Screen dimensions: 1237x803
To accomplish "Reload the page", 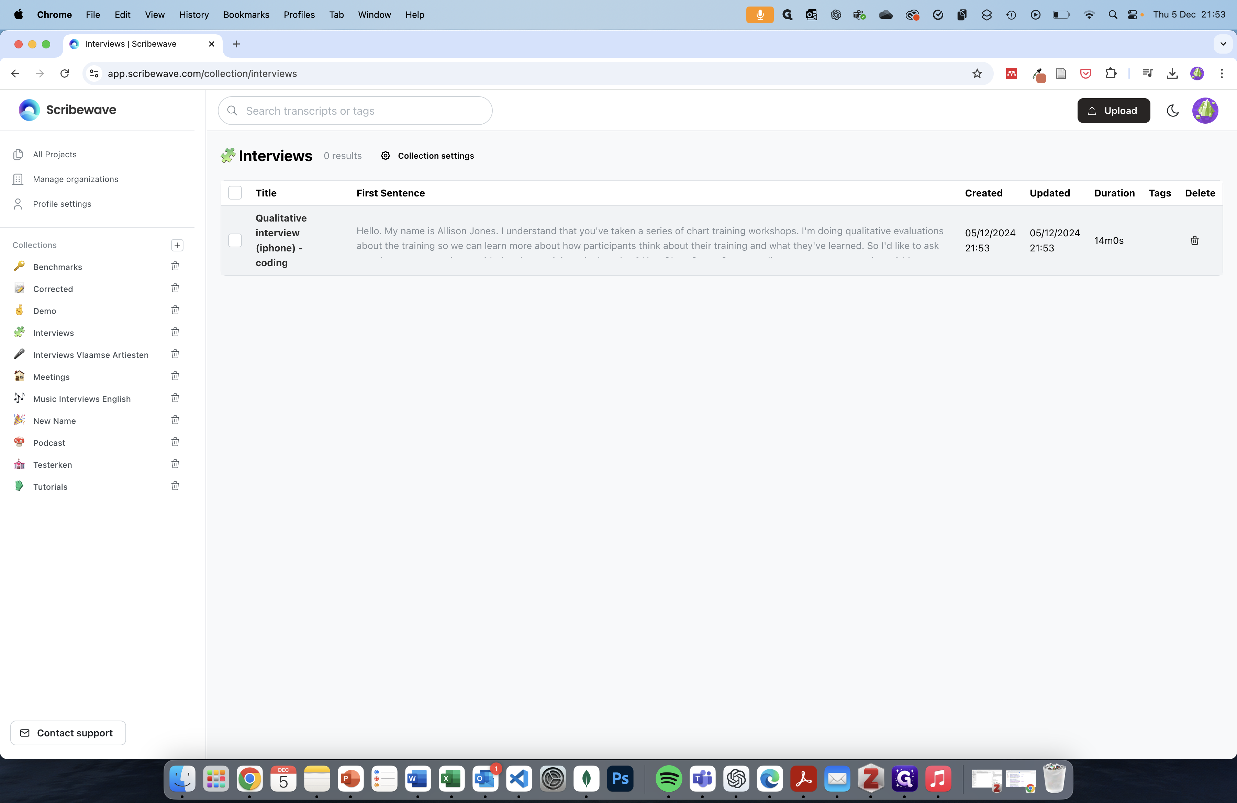I will pyautogui.click(x=65, y=74).
